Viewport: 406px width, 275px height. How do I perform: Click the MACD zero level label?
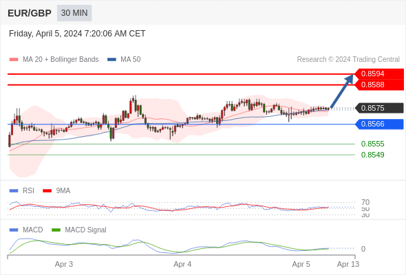click(x=363, y=249)
